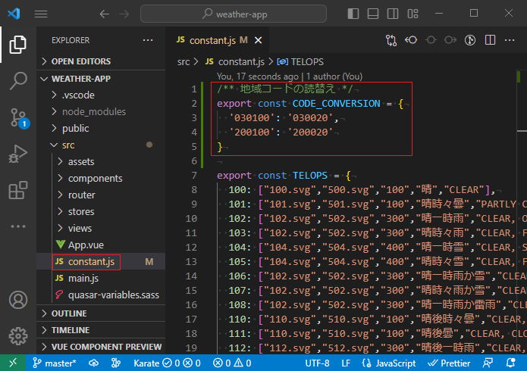Open the Search view in activity bar
The width and height of the screenshot is (527, 371).
17,81
